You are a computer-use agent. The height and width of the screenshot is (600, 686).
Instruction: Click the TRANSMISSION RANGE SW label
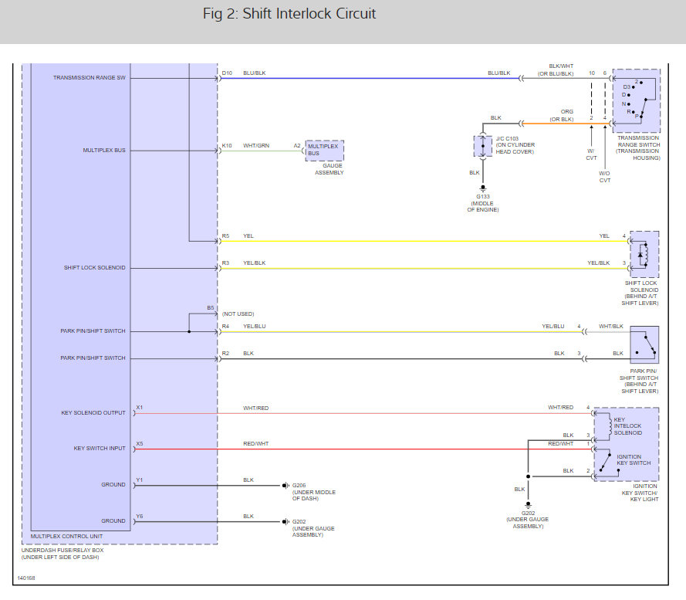click(90, 77)
